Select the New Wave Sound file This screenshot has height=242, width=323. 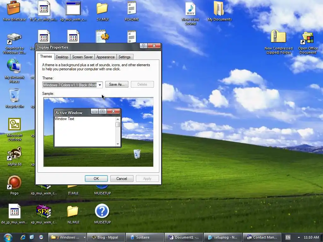(x=190, y=13)
